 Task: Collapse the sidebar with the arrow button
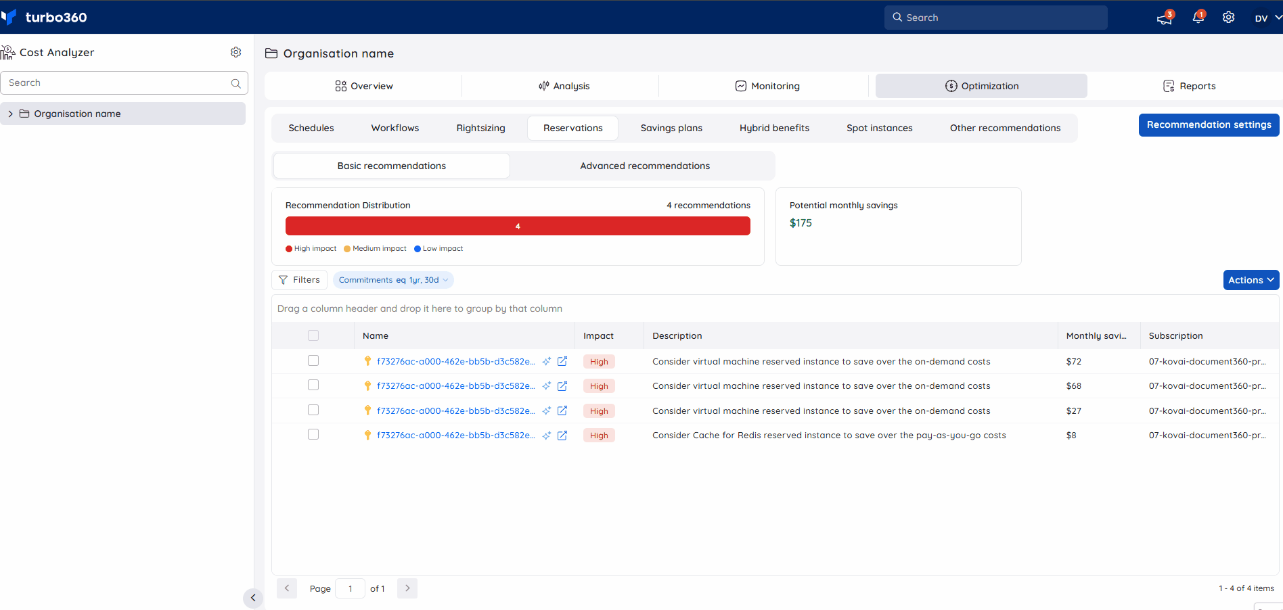coord(253,598)
